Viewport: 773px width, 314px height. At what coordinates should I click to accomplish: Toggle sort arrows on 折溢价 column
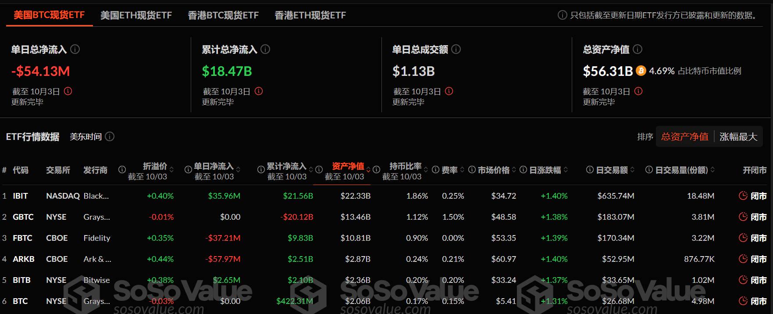click(171, 170)
